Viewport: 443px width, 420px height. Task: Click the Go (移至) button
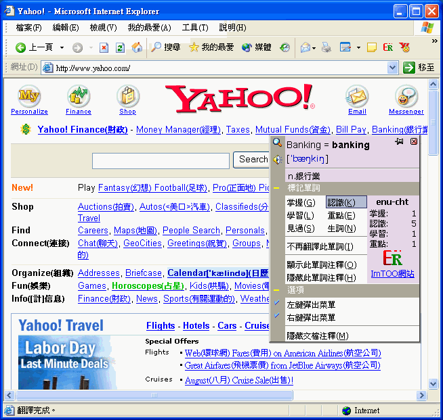pos(419,68)
